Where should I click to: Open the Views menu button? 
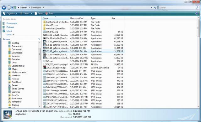(x=24, y=13)
